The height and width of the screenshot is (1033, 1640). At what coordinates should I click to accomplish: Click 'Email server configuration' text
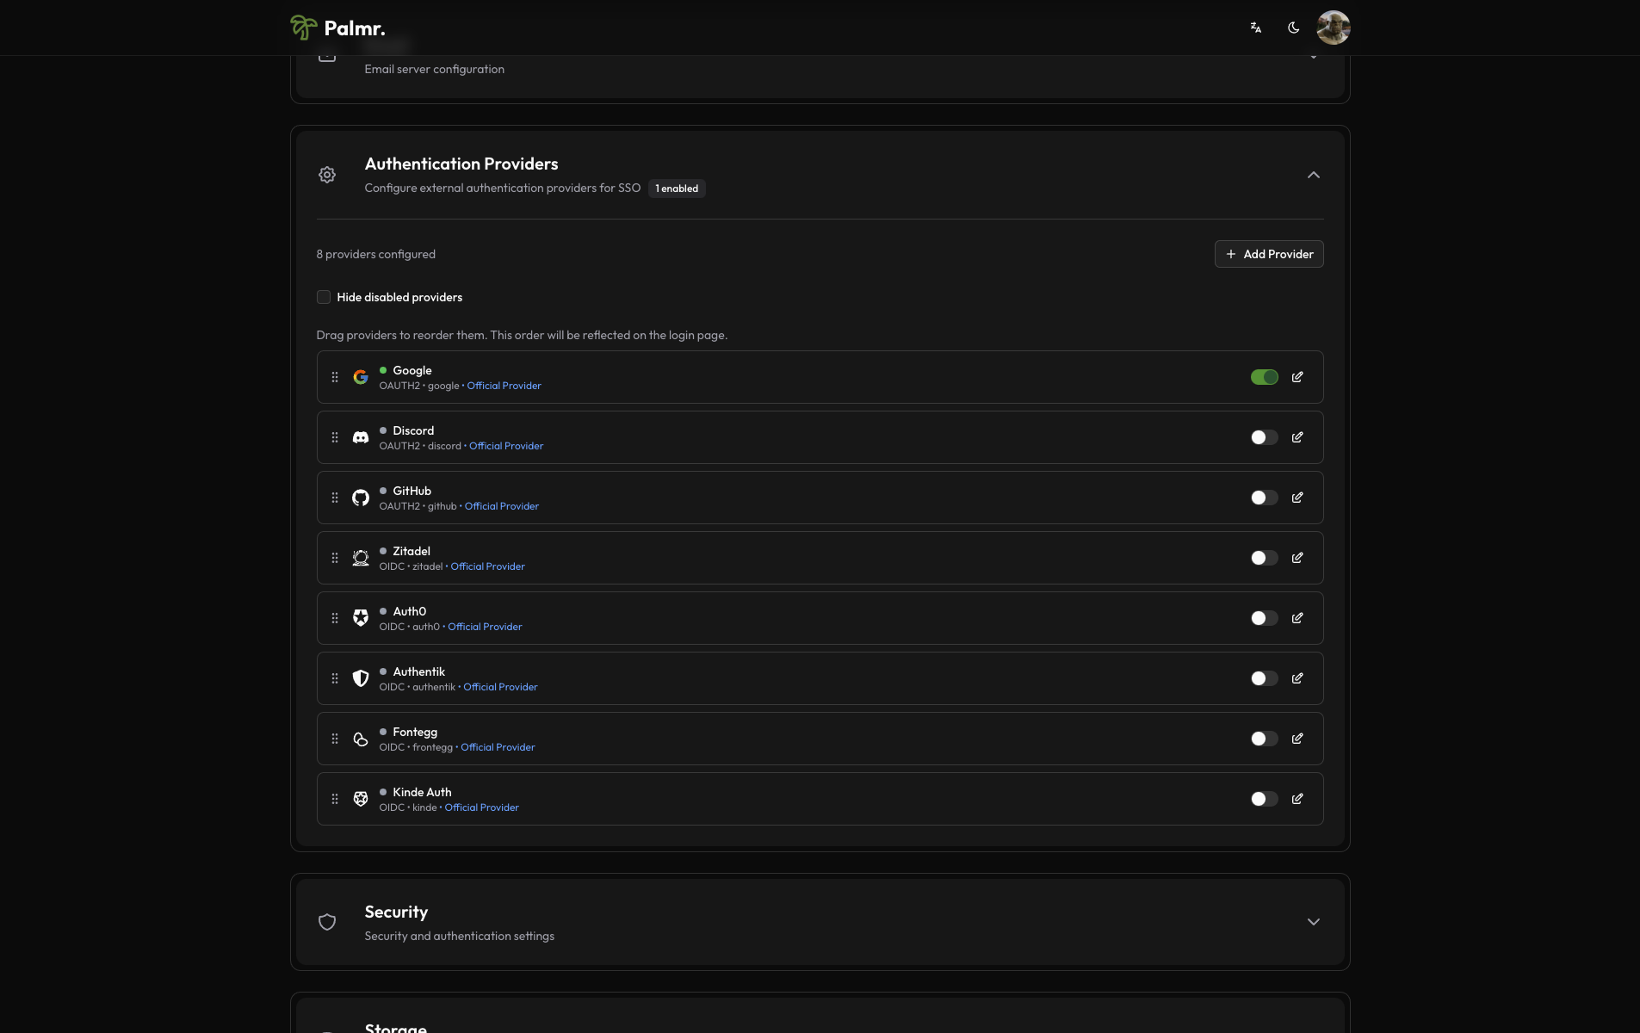pos(434,69)
